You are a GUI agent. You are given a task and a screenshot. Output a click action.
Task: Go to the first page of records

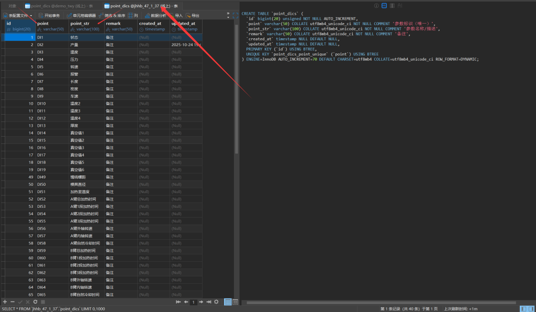(x=178, y=302)
